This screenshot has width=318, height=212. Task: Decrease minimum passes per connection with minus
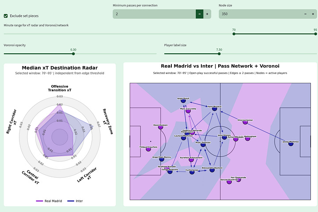(200, 14)
